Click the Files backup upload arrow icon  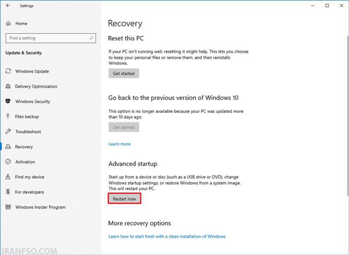8,116
